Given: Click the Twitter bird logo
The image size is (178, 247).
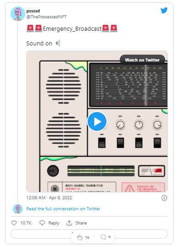Looking at the screenshot, I should coord(164,11).
